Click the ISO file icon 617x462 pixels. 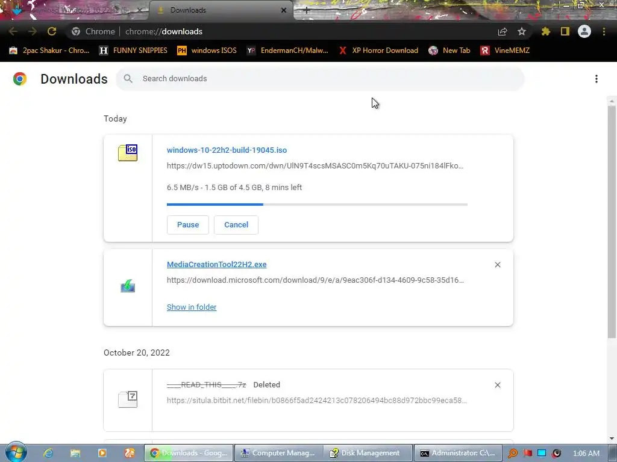(128, 153)
